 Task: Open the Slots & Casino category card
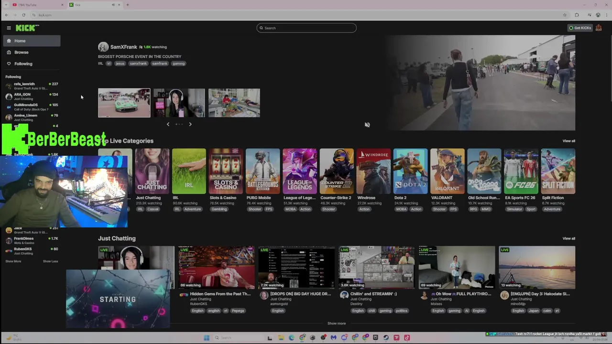(x=226, y=171)
